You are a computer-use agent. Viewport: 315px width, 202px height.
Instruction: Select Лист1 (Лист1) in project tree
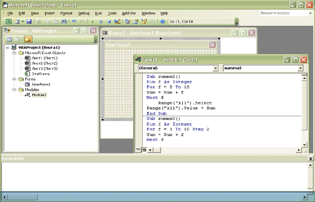click(41, 58)
